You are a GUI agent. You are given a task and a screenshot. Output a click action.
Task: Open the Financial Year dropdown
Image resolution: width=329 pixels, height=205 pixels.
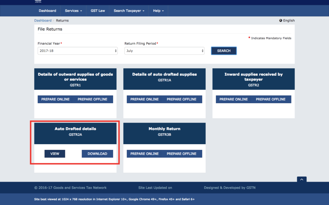77,51
